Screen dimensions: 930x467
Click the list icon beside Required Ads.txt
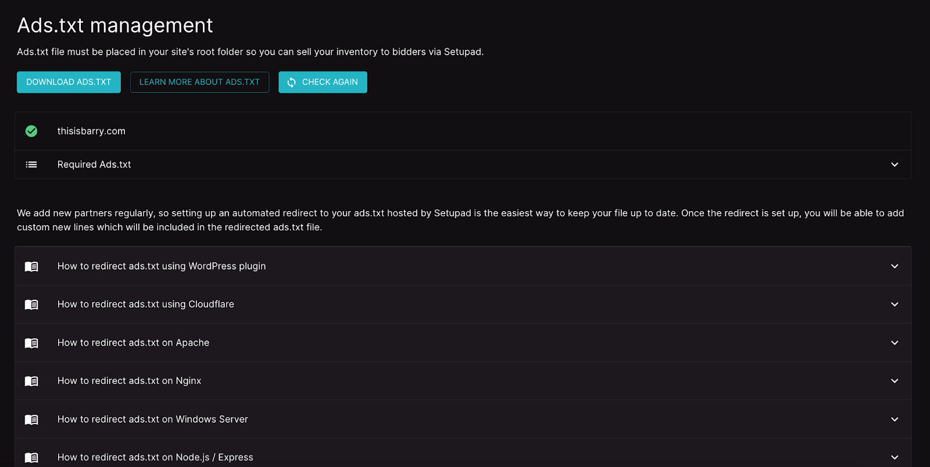tap(31, 165)
